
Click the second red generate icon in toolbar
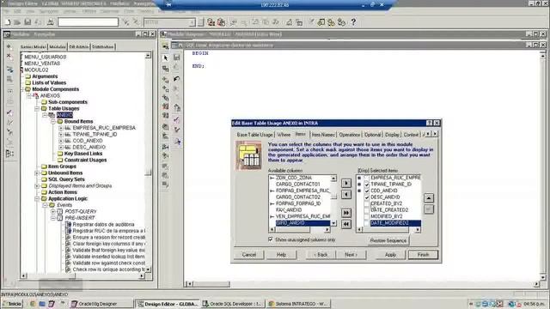pos(222,22)
